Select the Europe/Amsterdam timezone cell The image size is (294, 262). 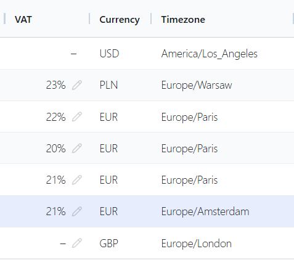point(205,211)
